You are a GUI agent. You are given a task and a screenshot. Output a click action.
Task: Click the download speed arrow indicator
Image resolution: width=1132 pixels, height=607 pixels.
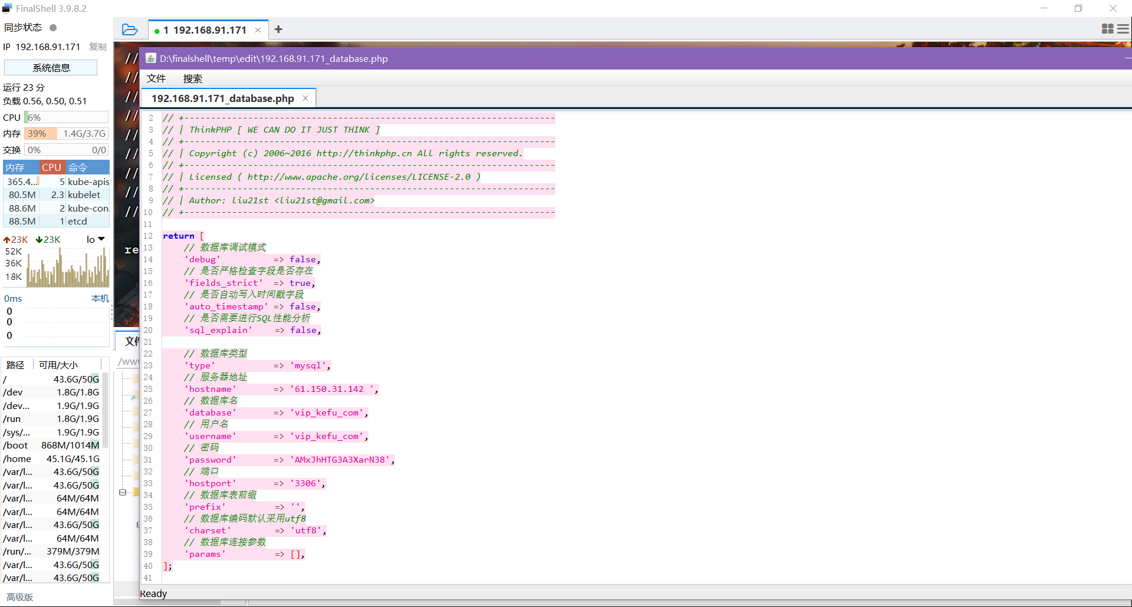[x=39, y=240]
